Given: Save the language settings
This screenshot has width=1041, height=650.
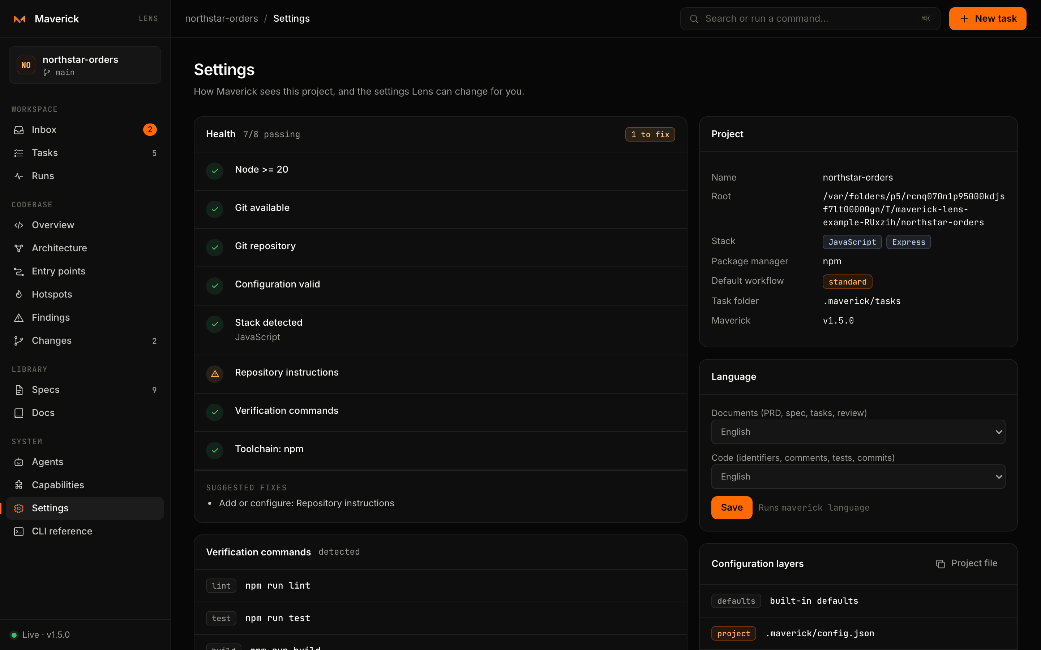Looking at the screenshot, I should click(x=731, y=508).
